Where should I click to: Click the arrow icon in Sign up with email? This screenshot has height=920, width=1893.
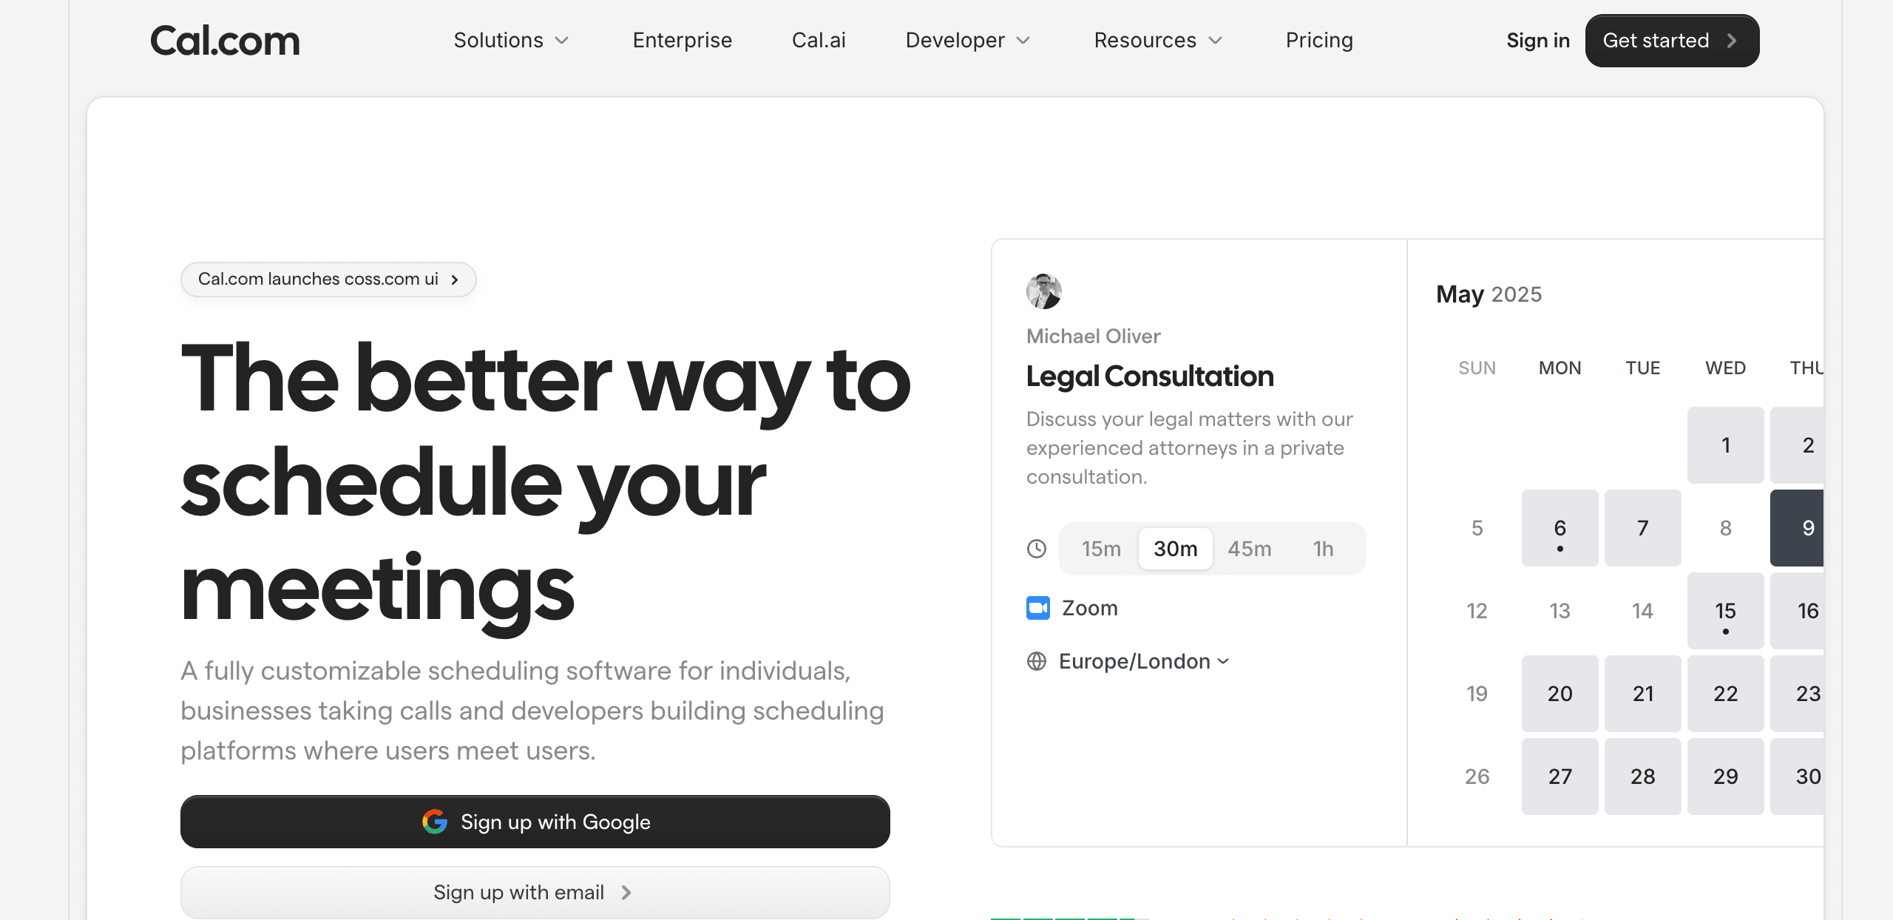click(626, 892)
